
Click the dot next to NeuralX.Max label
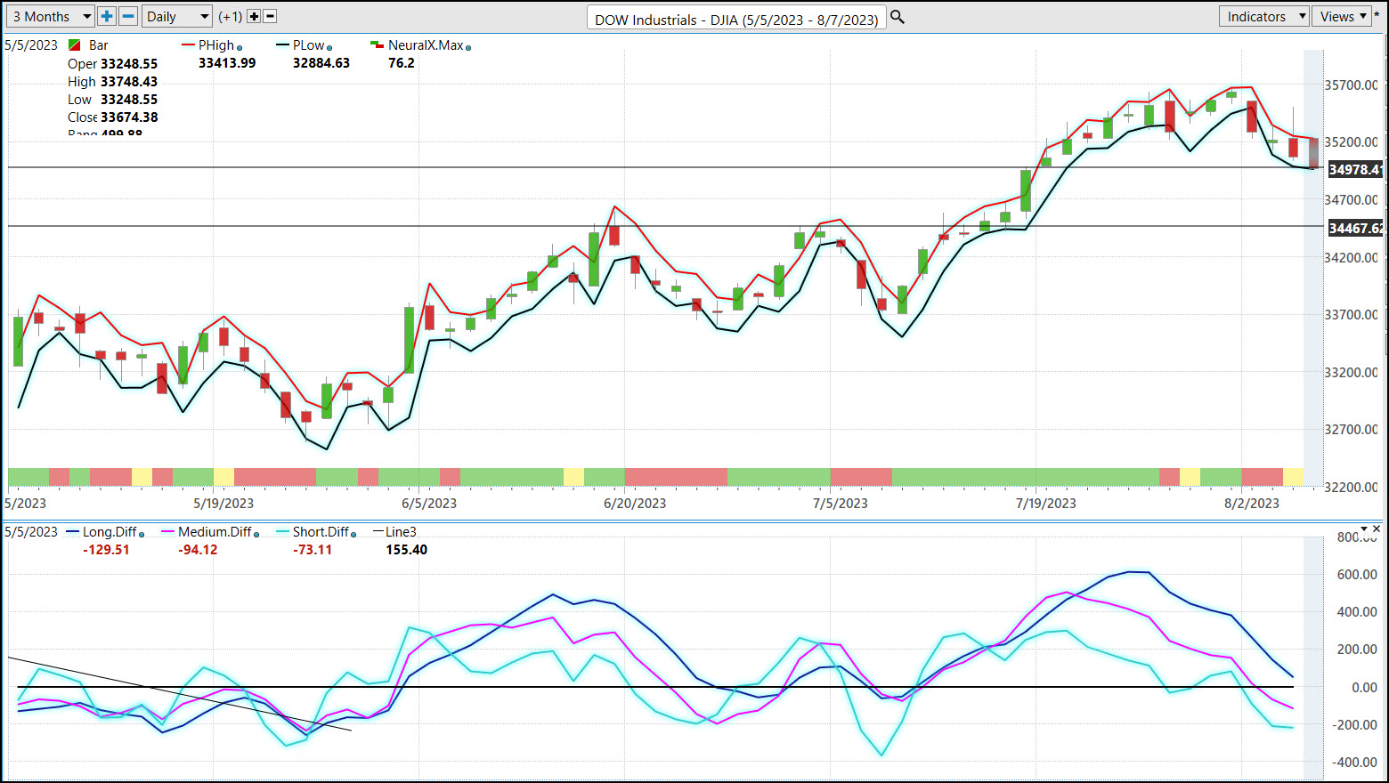(x=468, y=47)
